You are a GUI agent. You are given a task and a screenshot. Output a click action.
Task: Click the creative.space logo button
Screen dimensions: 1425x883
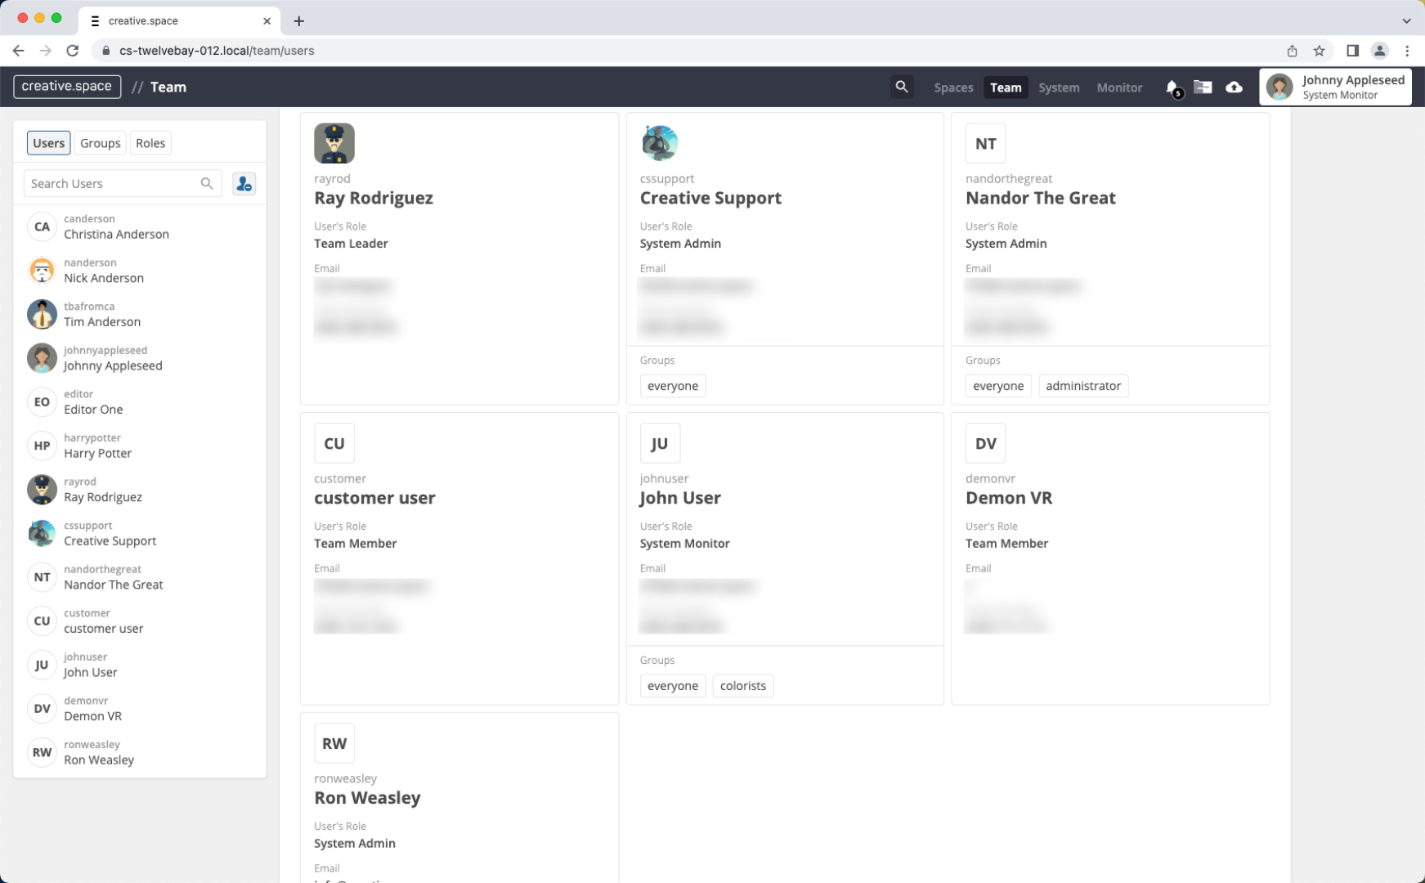pyautogui.click(x=67, y=87)
